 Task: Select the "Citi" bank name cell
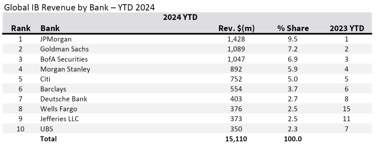coord(45,79)
